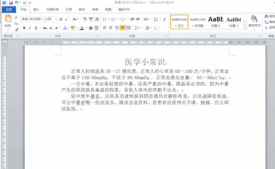Click the Undo arrow in quick access toolbar

tap(16, 3)
